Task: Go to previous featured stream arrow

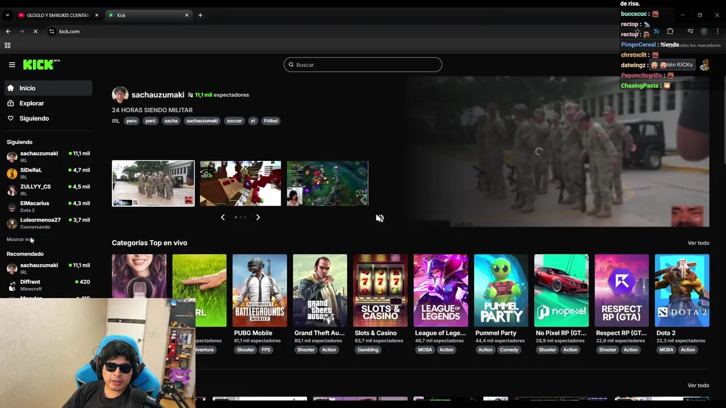Action: [x=222, y=217]
